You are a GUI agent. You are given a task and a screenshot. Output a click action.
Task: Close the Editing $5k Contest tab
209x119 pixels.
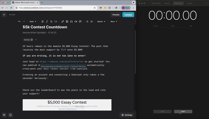point(38,3)
